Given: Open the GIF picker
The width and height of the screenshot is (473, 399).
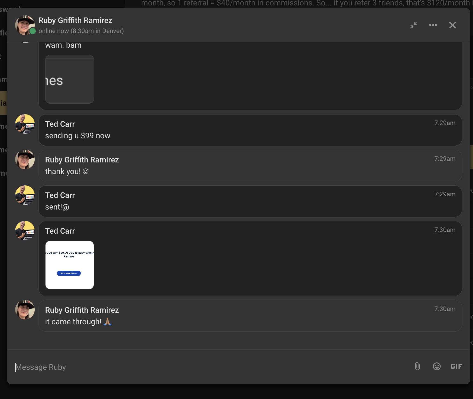Looking at the screenshot, I should pyautogui.click(x=456, y=367).
